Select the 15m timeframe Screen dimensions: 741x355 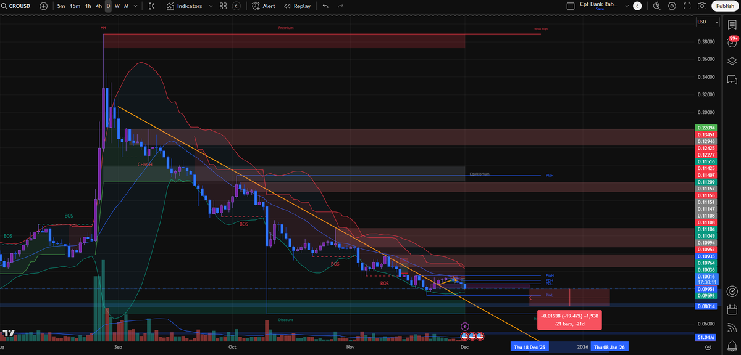click(75, 6)
